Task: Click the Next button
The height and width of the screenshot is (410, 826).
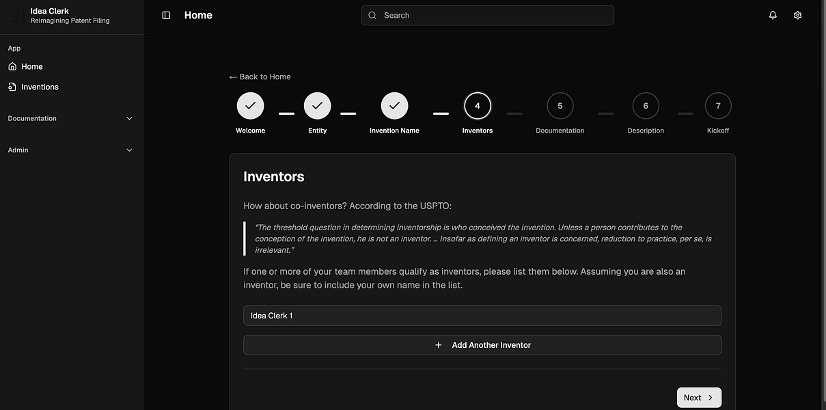Action: pos(699,398)
